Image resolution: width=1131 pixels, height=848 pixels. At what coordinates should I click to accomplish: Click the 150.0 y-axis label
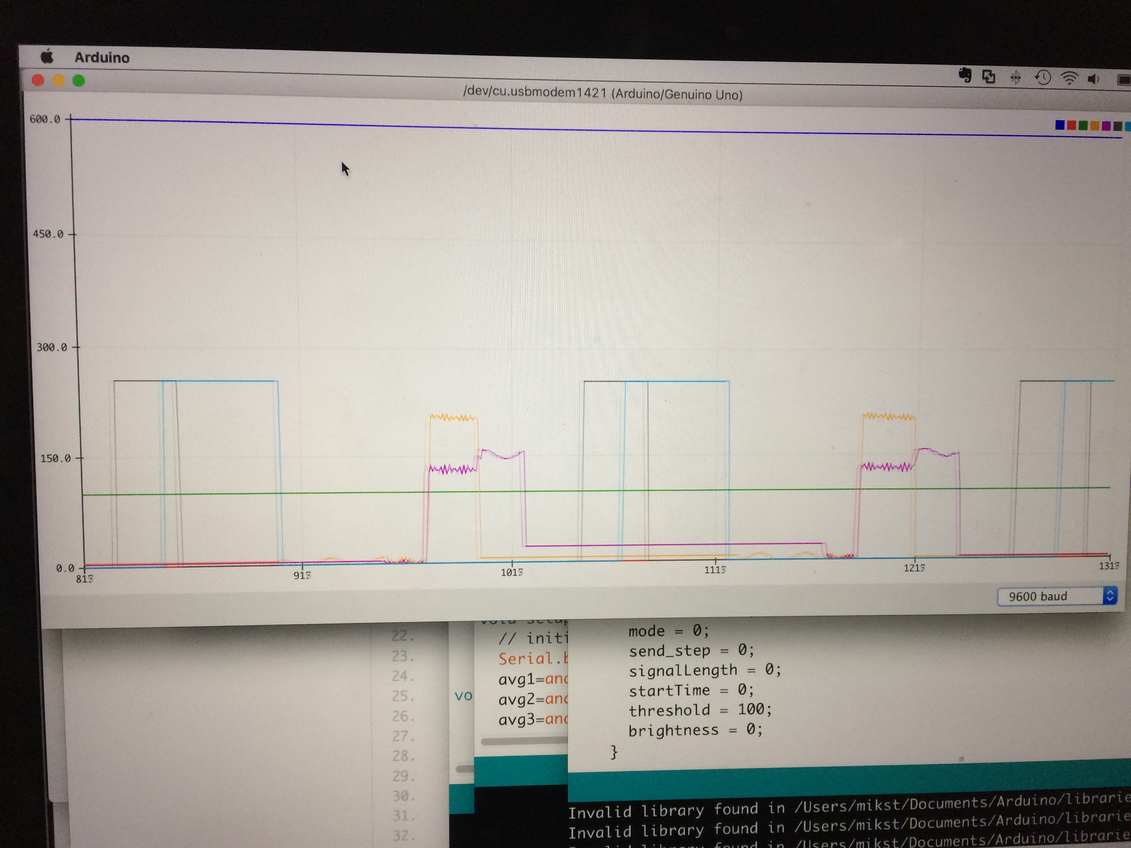55,459
